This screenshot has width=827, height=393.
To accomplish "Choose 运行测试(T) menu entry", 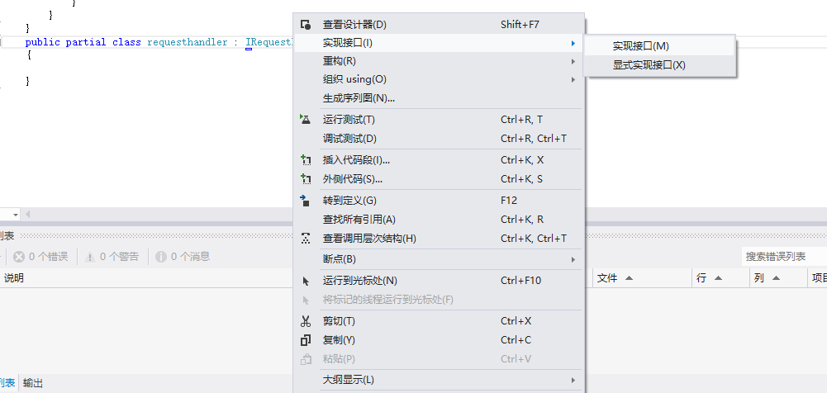I will pyautogui.click(x=439, y=120).
